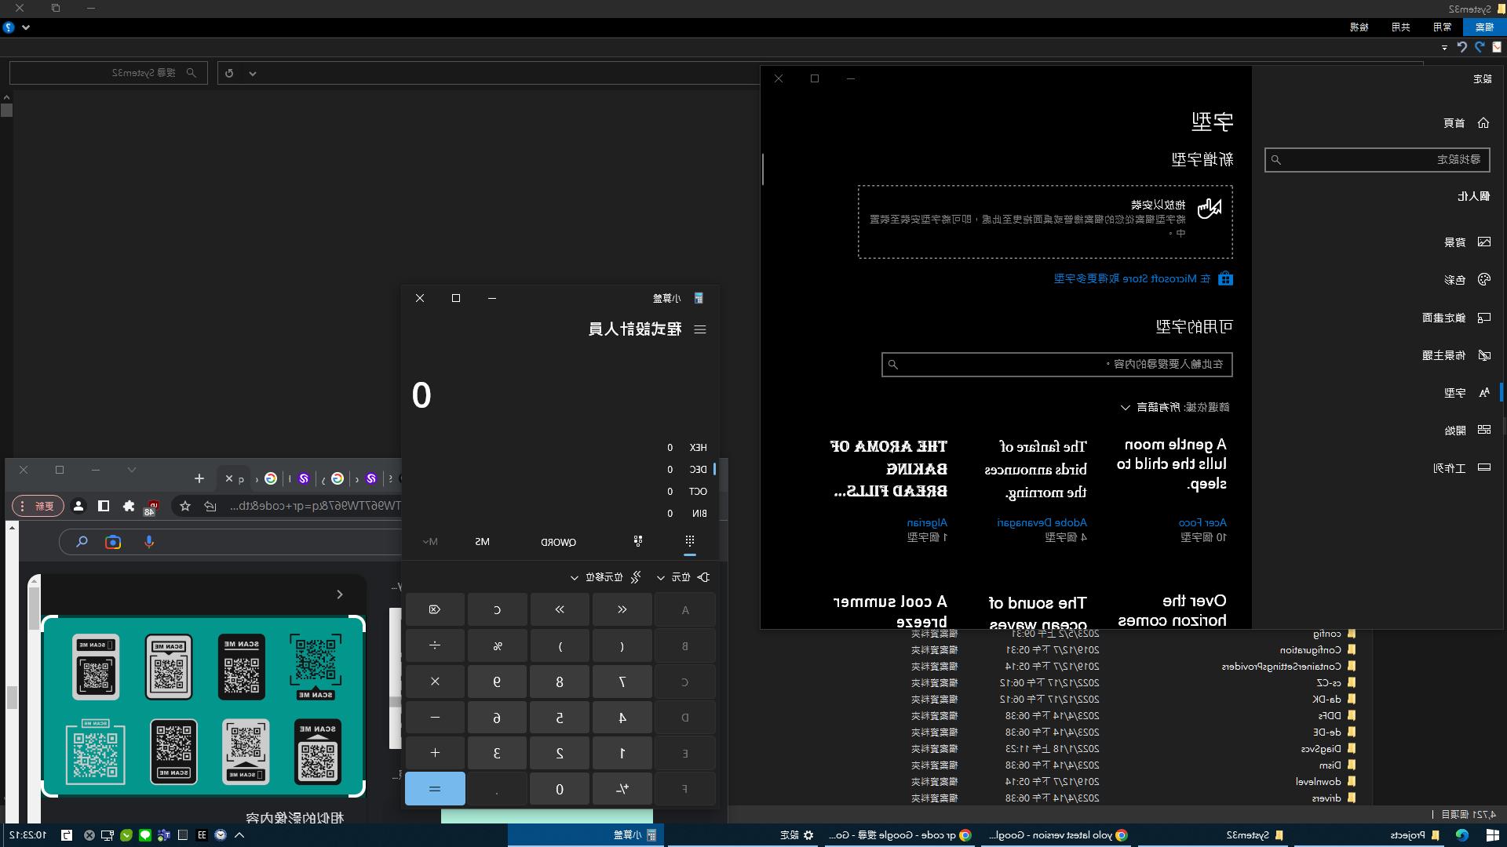Click the MS memory store button
The height and width of the screenshot is (847, 1507).
482,542
